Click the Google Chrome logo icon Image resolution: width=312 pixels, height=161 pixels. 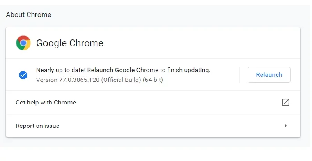(x=23, y=43)
